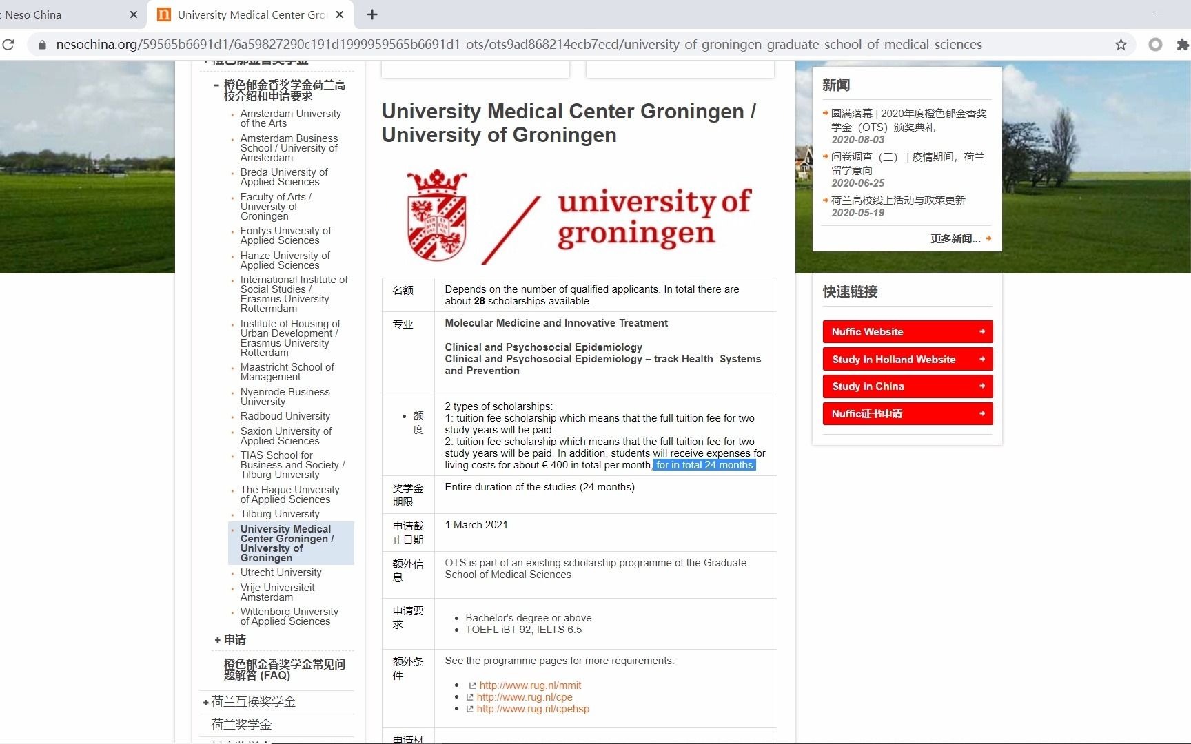Open news 荷兰高校线上活动与政策更新

[x=898, y=200]
